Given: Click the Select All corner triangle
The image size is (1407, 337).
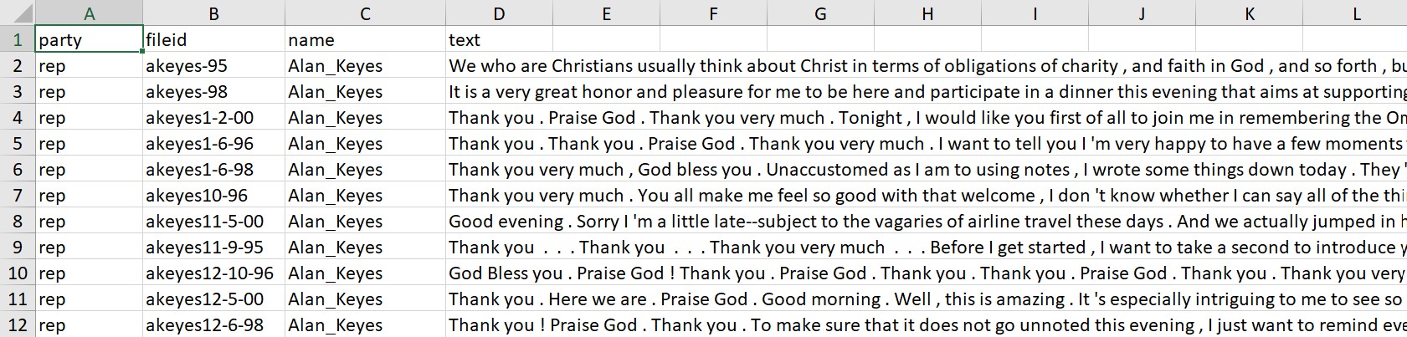Looking at the screenshot, I should 18,13.
